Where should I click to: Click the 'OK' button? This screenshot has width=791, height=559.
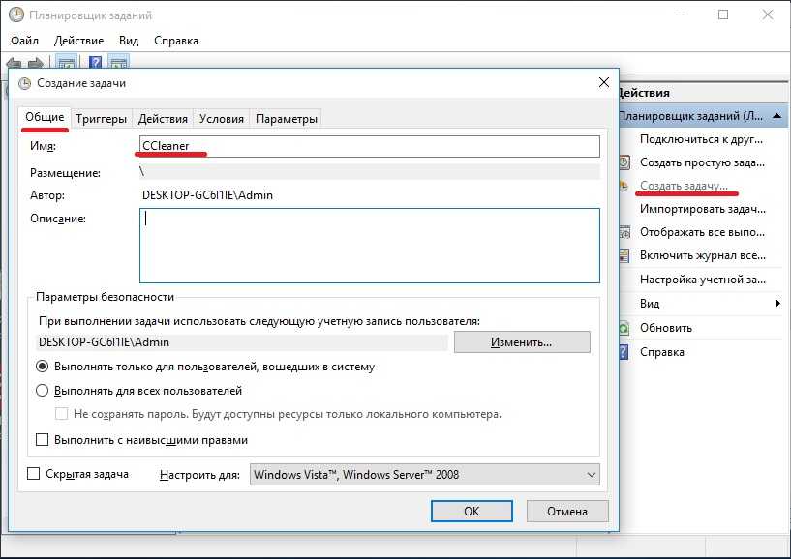(472, 511)
